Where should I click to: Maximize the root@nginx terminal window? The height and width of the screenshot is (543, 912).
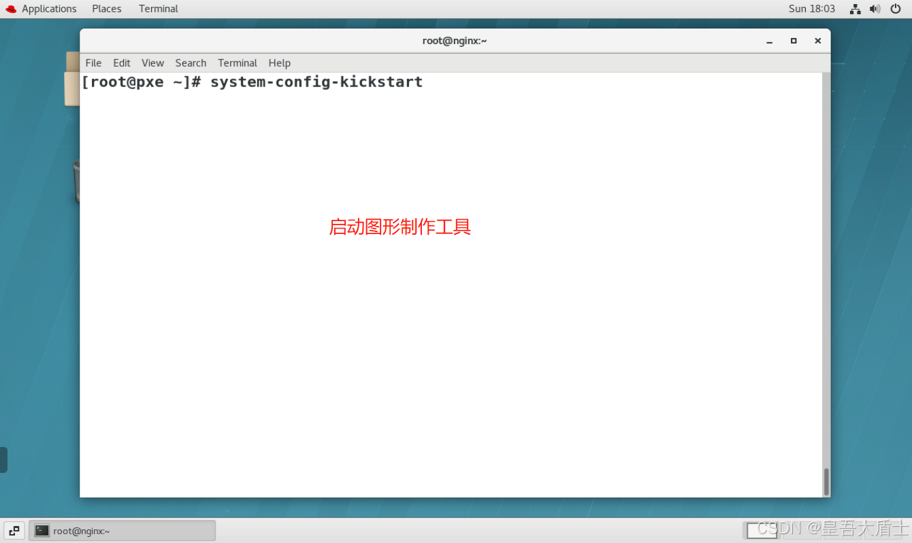pos(794,41)
